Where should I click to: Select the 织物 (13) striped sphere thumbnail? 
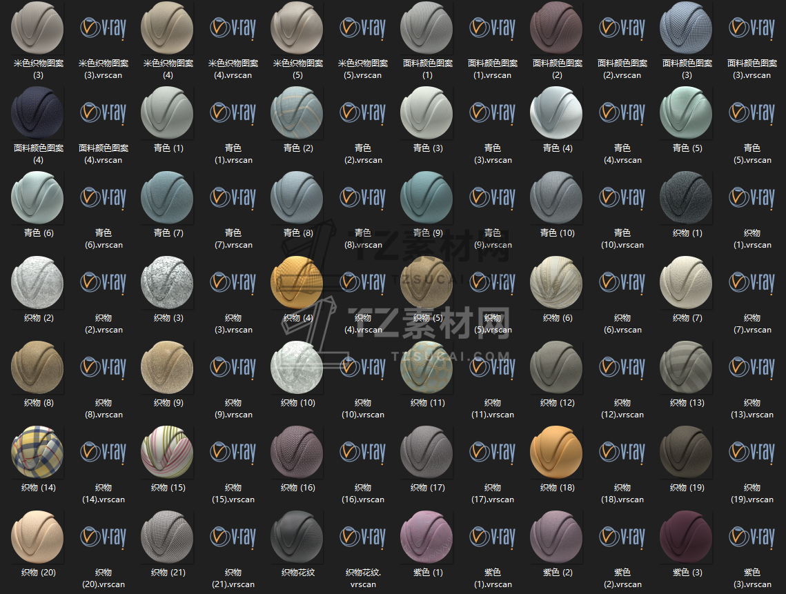tap(687, 368)
